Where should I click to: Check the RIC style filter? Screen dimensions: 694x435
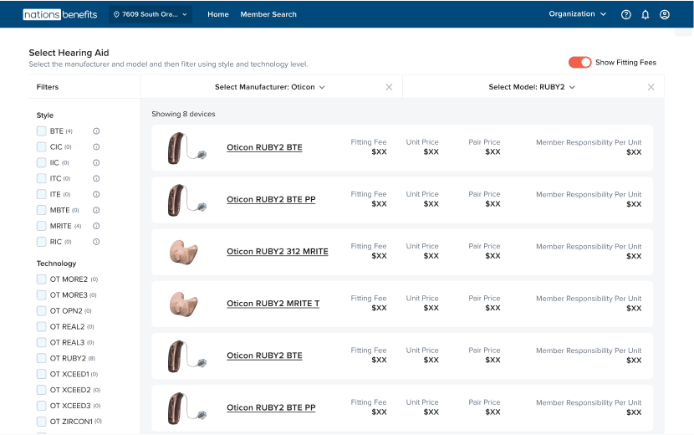coord(42,242)
